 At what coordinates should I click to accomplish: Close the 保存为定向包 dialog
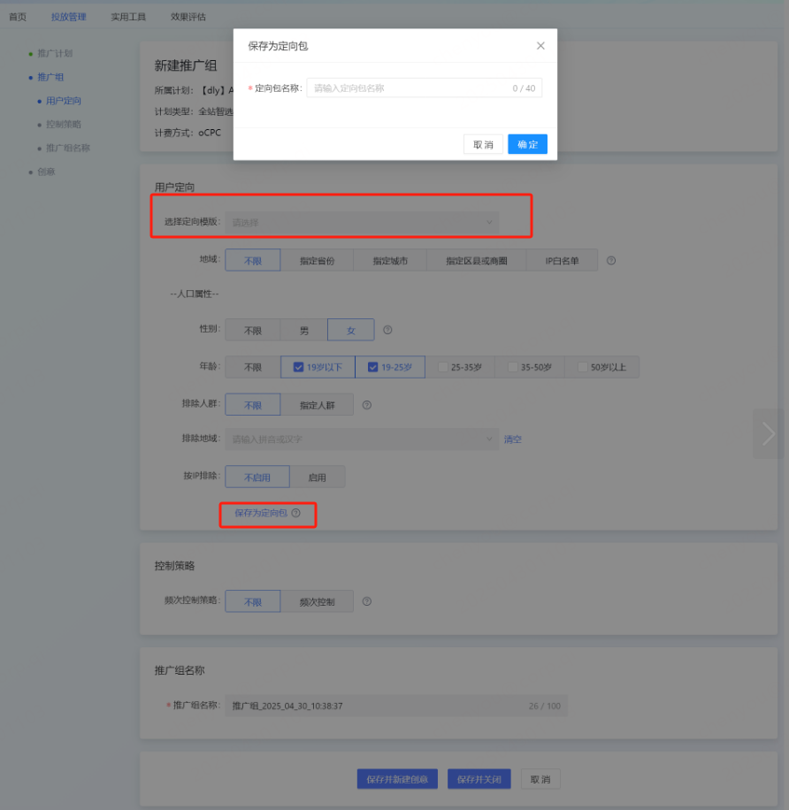[x=540, y=46]
